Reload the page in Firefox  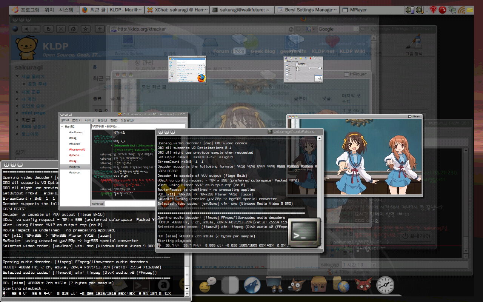point(49,29)
